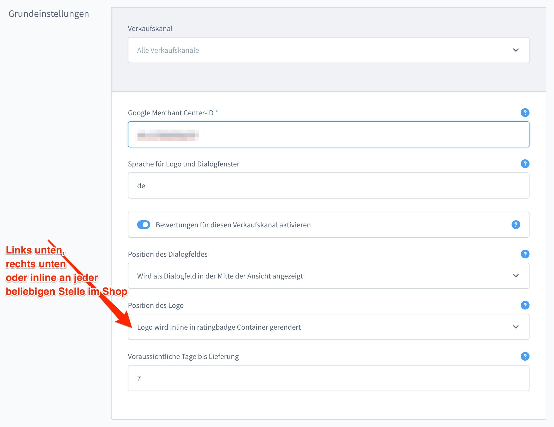The height and width of the screenshot is (427, 554).
Task: Click the 'Sprache für Logo und Dialogfenster' label
Action: (184, 164)
